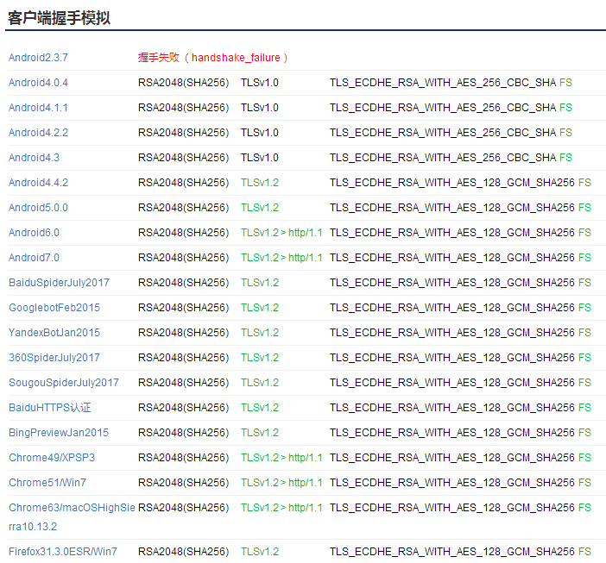The height and width of the screenshot is (563, 606).
Task: Open the BingPreviewJan2015 link
Action: click(59, 433)
